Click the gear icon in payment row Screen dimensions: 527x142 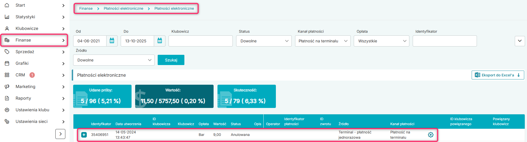click(430, 135)
